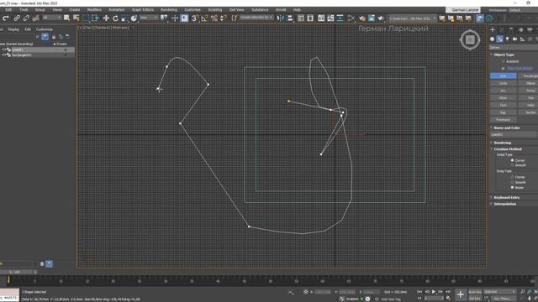Open the Splines category dropdown
The image size is (538, 302).
click(514, 47)
